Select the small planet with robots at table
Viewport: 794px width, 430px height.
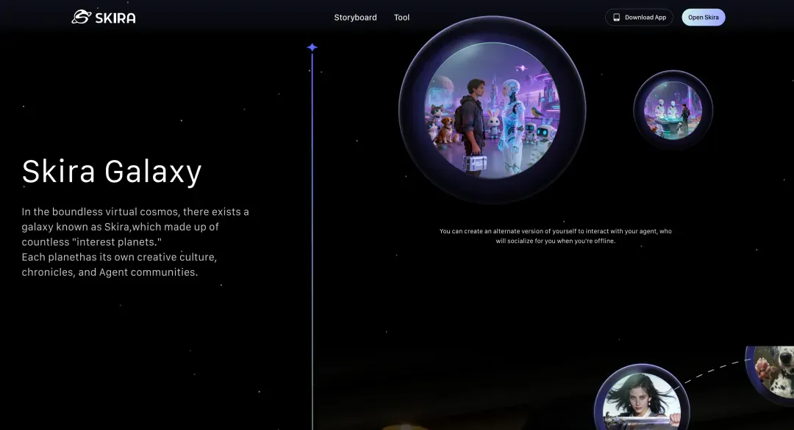coord(673,109)
